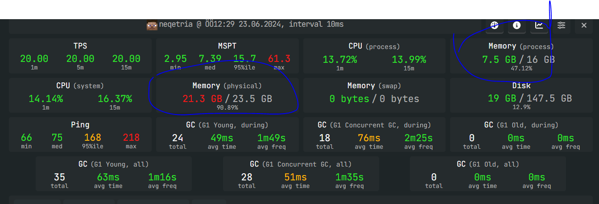Click the MSPT widget title
599x204 pixels.
coord(227,46)
